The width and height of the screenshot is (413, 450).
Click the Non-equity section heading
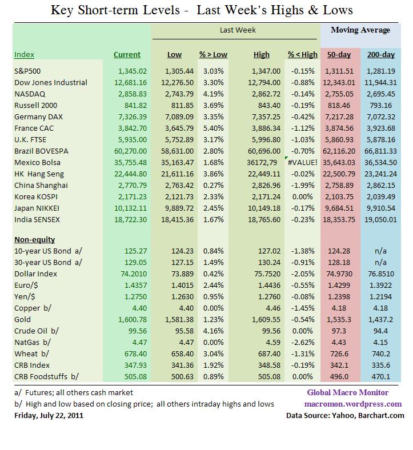click(x=34, y=240)
